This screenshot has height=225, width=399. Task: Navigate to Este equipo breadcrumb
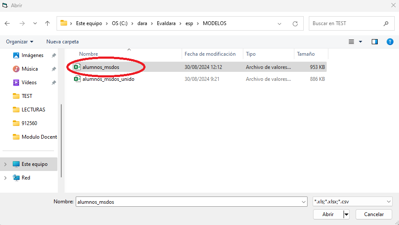point(89,23)
